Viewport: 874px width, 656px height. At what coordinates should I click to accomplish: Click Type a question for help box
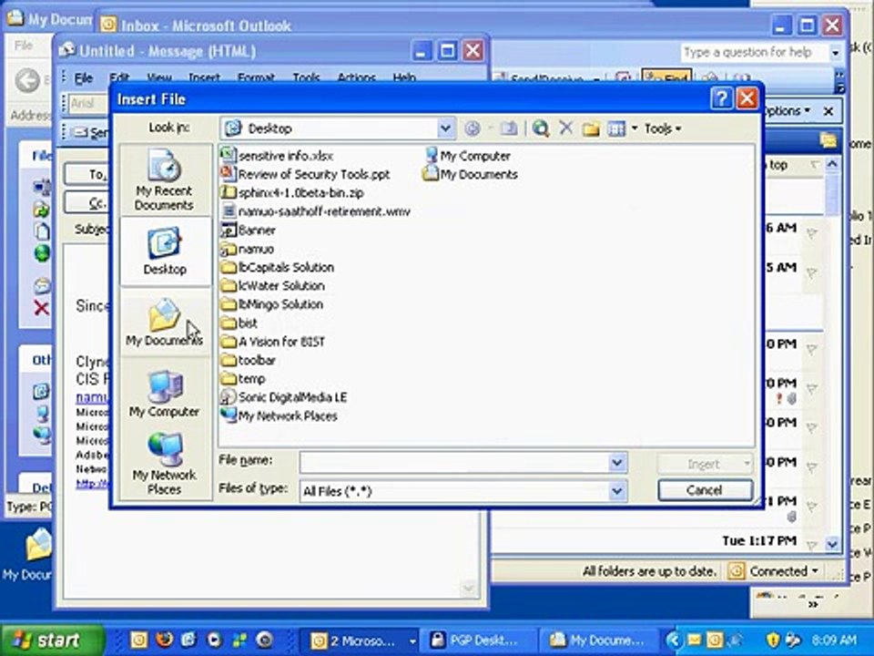(x=755, y=53)
